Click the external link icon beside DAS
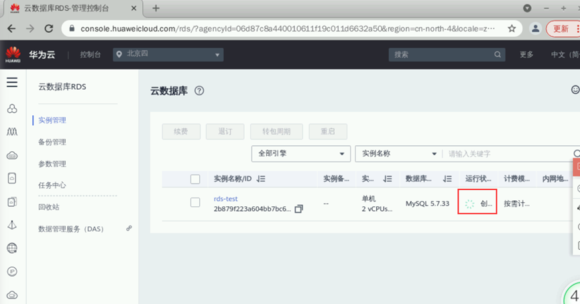 (129, 228)
